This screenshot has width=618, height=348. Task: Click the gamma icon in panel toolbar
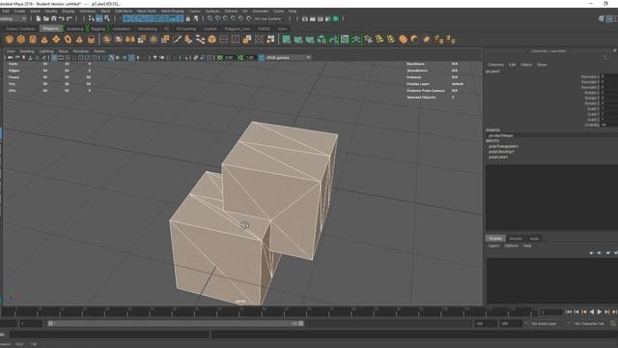tap(240, 58)
